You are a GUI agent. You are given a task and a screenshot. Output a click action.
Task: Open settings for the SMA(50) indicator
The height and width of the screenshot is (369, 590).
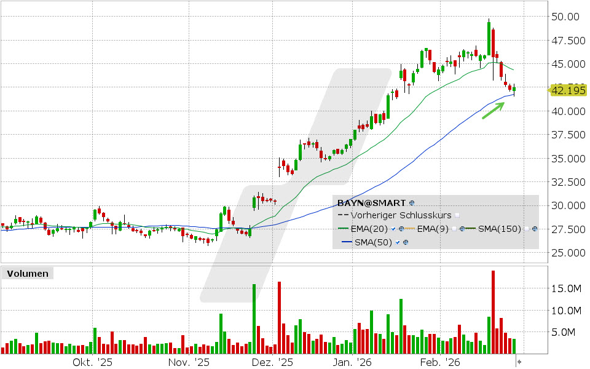point(406,243)
